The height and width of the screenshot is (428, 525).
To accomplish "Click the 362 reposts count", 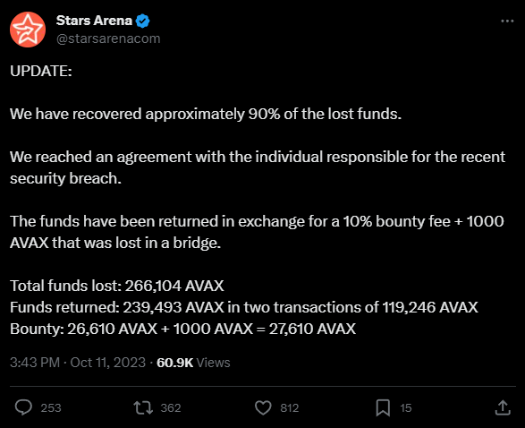I will click(x=171, y=408).
